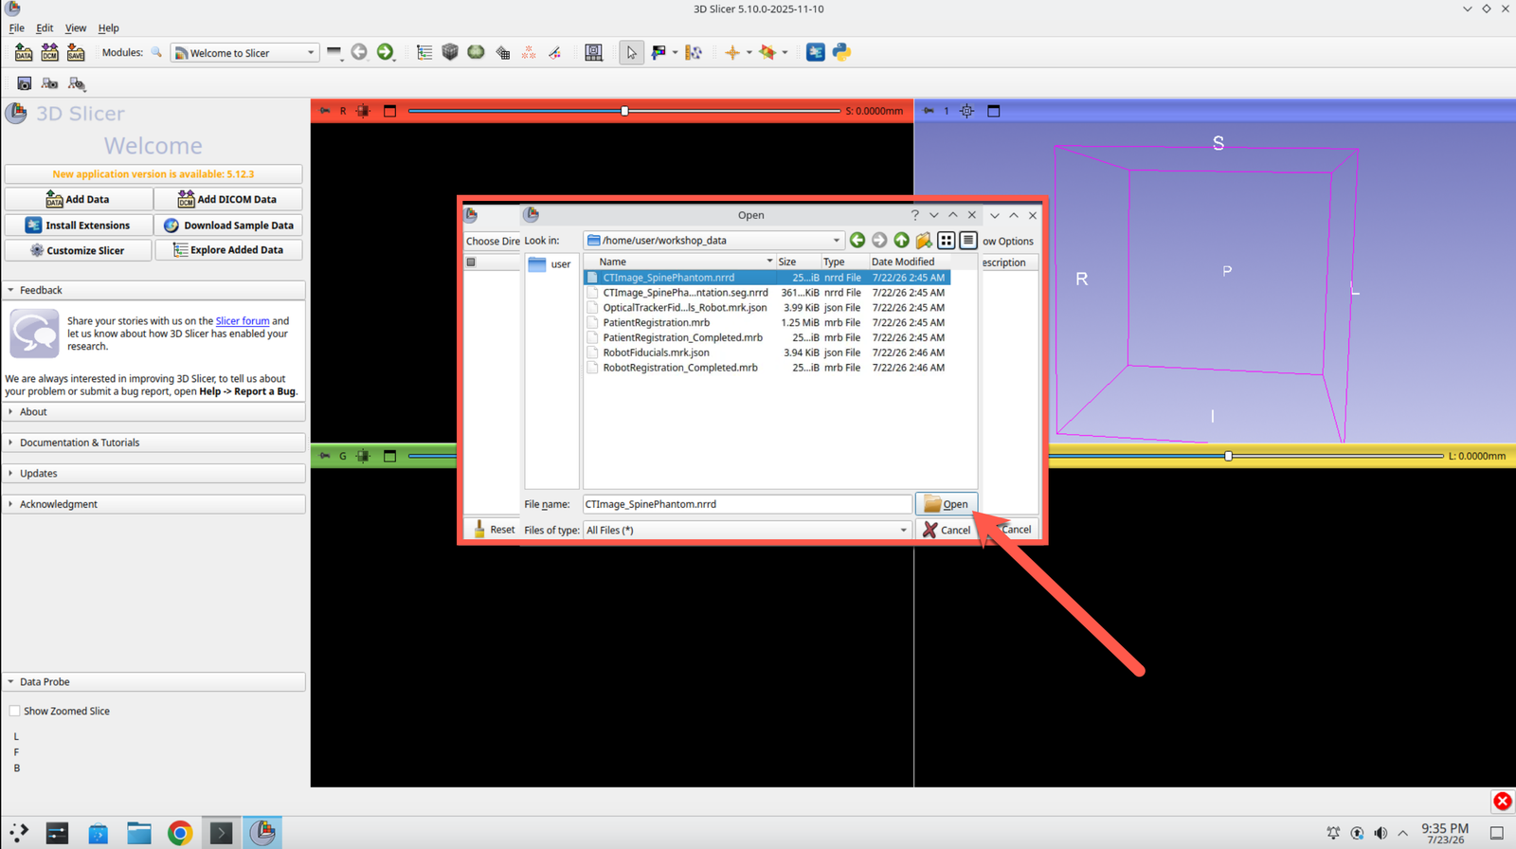Click the Open dialog's green back arrow

click(x=857, y=241)
